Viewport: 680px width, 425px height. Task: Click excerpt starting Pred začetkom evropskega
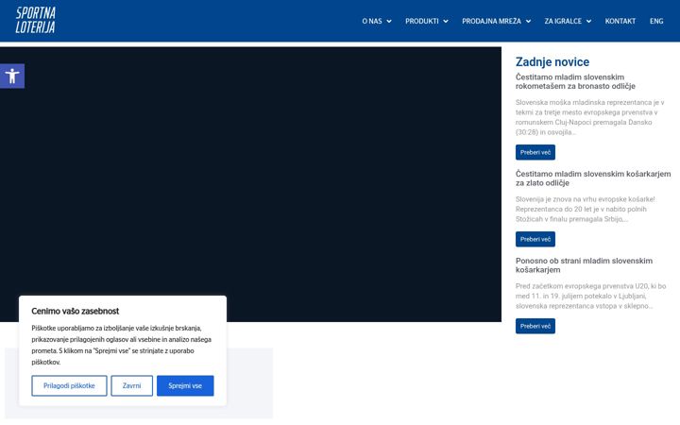(590, 296)
